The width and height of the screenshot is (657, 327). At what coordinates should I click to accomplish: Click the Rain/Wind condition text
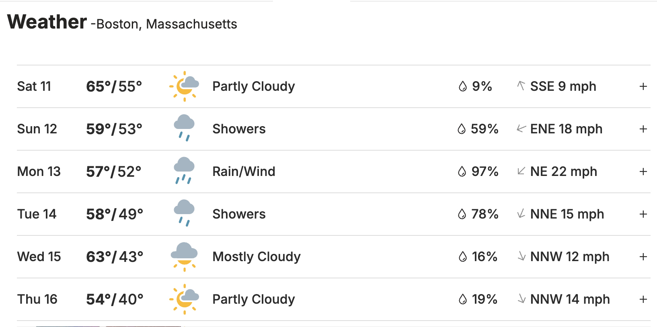click(x=244, y=172)
